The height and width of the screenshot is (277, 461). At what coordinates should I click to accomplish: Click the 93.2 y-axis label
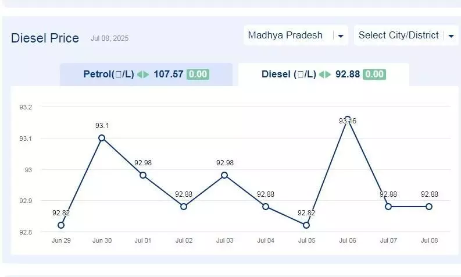point(26,107)
